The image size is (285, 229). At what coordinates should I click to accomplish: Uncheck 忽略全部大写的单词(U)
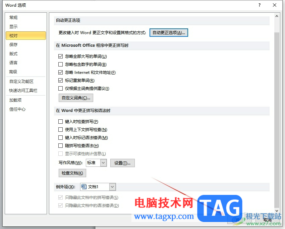61,56
